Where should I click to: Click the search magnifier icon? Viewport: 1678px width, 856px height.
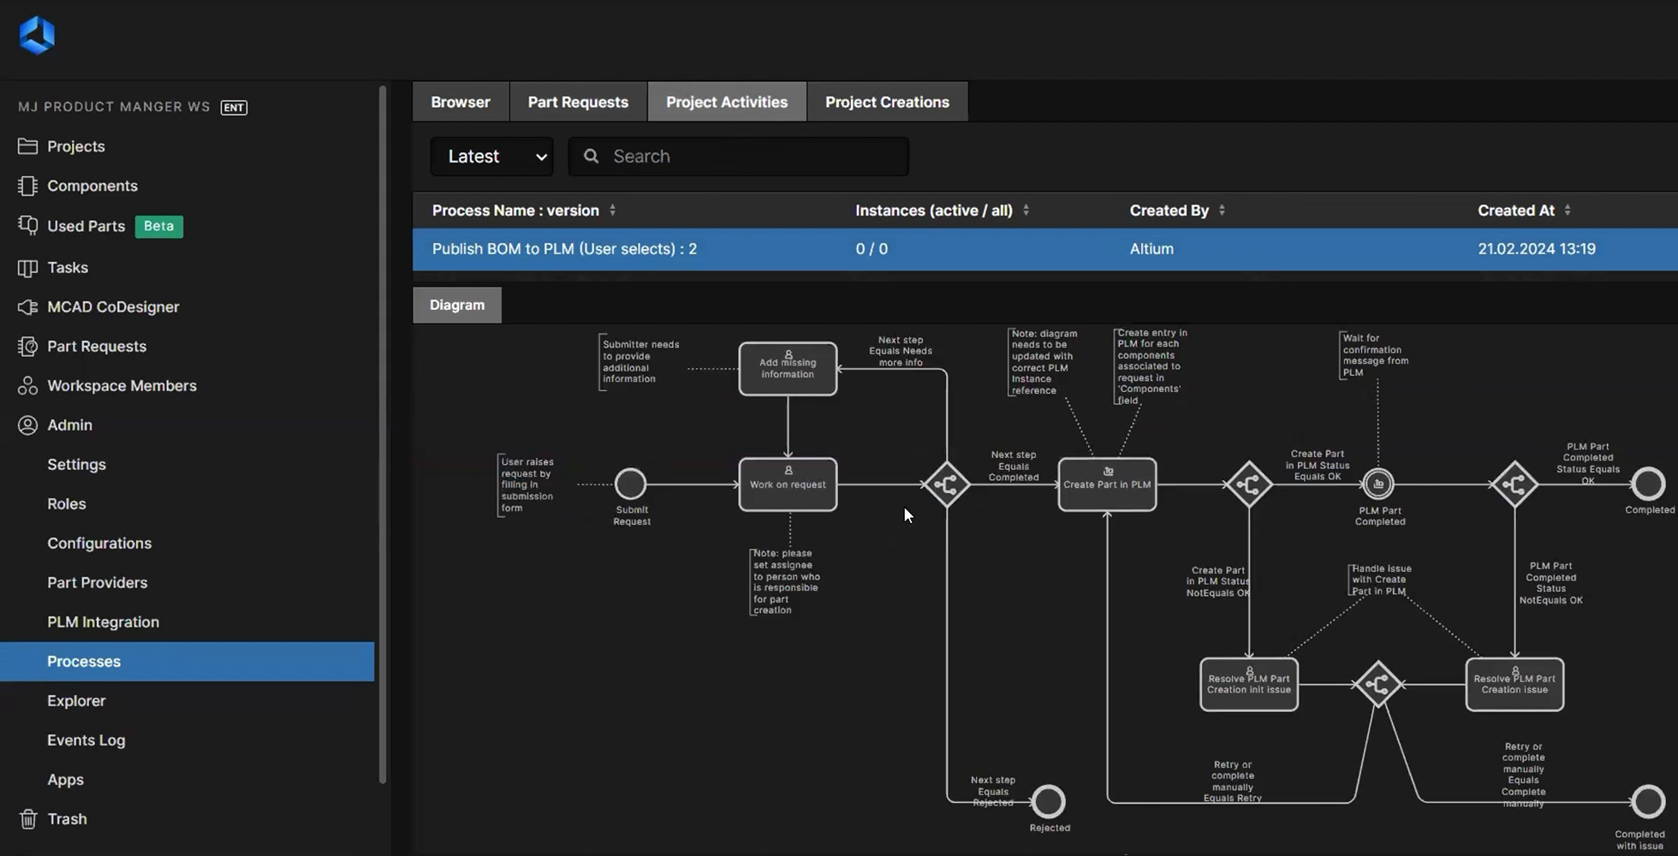point(591,156)
